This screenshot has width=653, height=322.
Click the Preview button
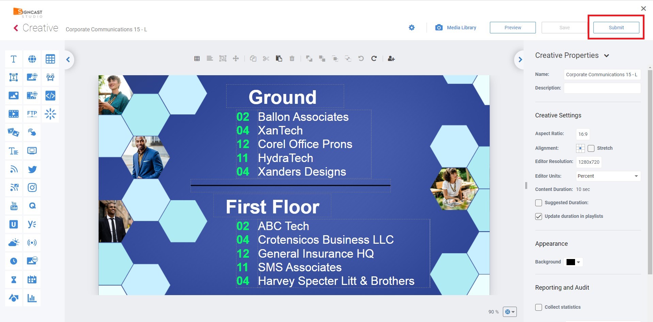512,28
